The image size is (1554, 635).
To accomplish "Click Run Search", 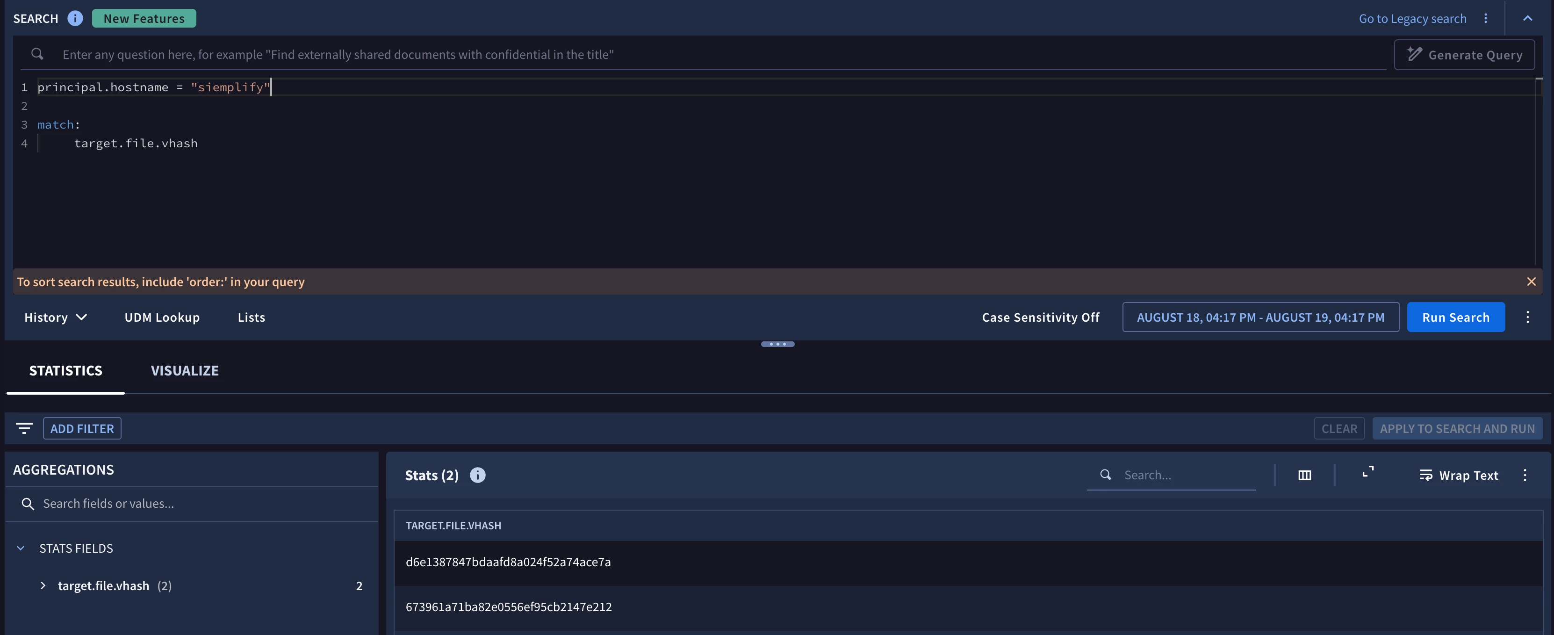I will (x=1456, y=317).
